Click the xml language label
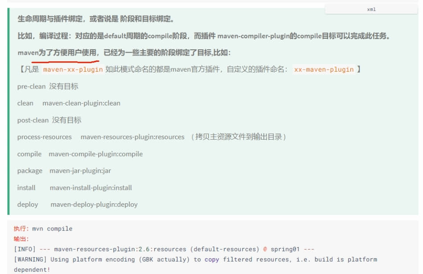The image size is (423, 274). click(371, 9)
